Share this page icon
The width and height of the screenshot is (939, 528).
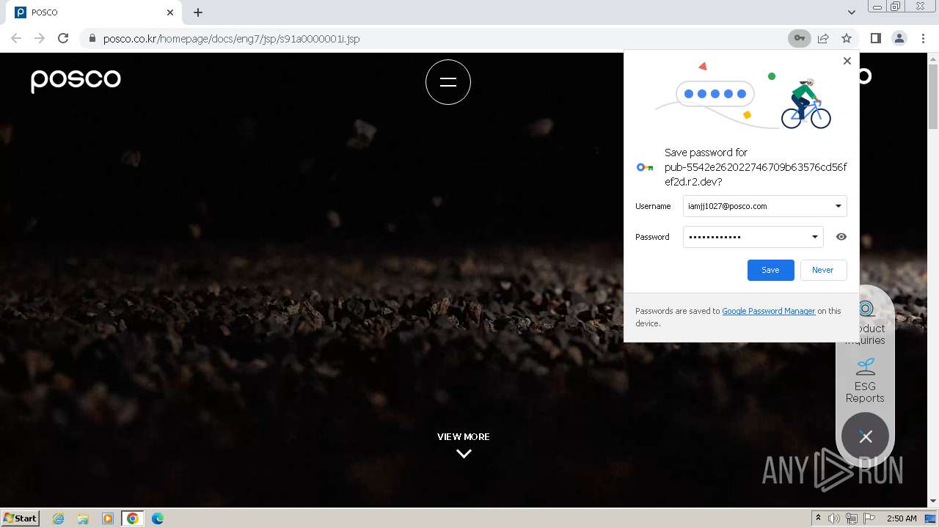click(823, 38)
